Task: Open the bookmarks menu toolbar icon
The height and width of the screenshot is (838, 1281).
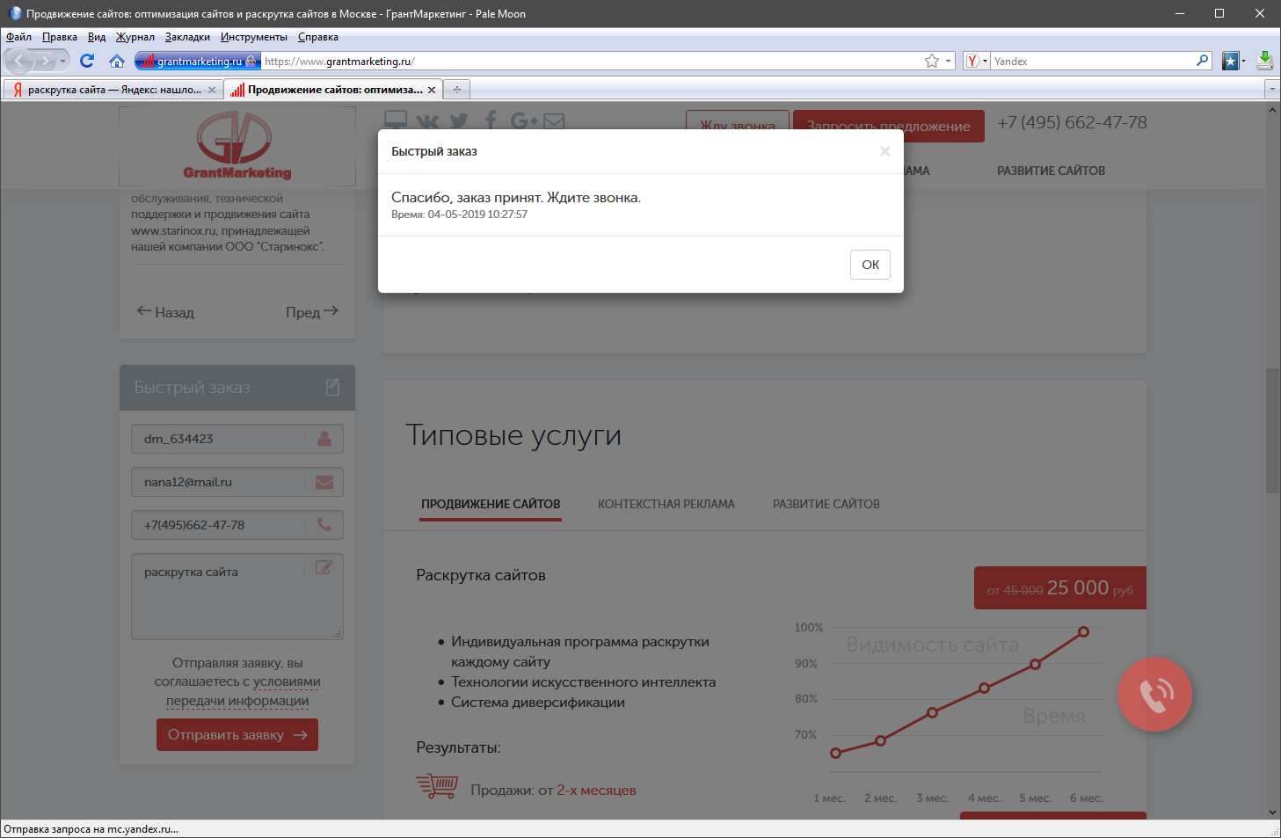Action: pyautogui.click(x=1231, y=61)
